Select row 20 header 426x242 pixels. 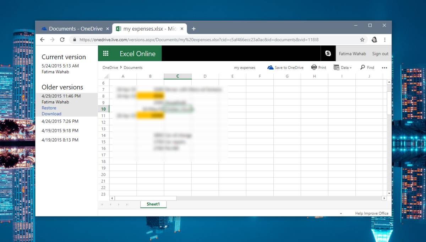coord(103,174)
